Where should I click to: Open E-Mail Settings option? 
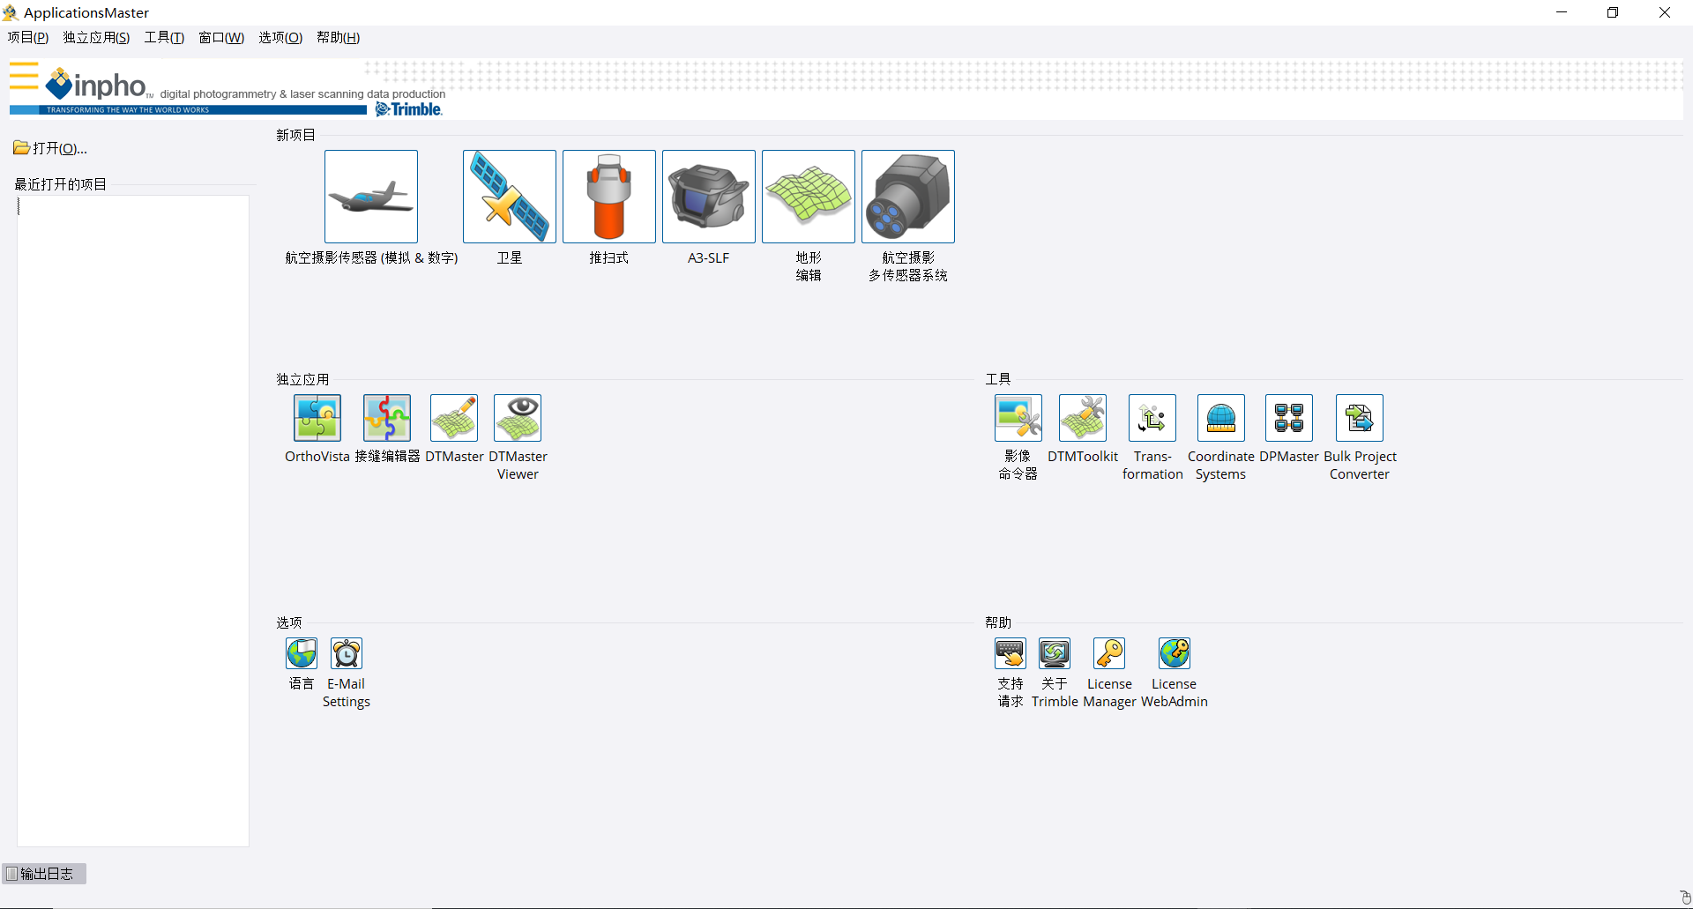tap(346, 653)
